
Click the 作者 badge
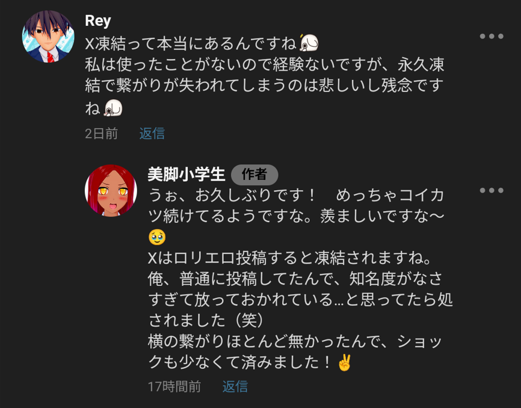pos(254,175)
